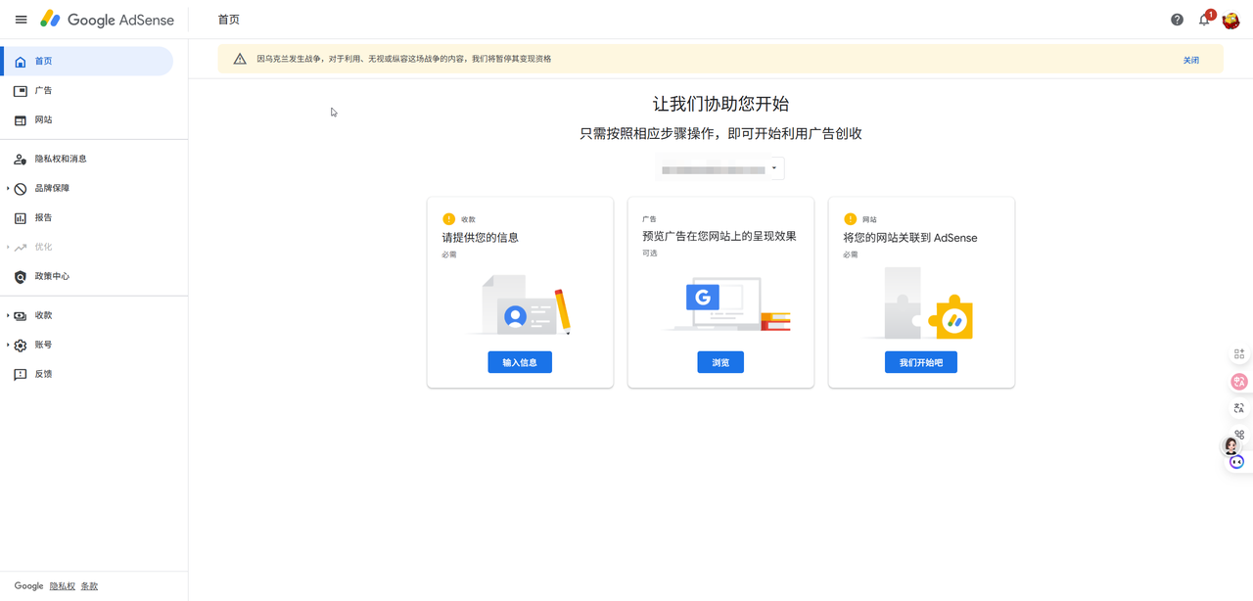Screen dimensions: 1253x601
Task: Expand the 账号 sidebar section
Action: [x=8, y=346]
